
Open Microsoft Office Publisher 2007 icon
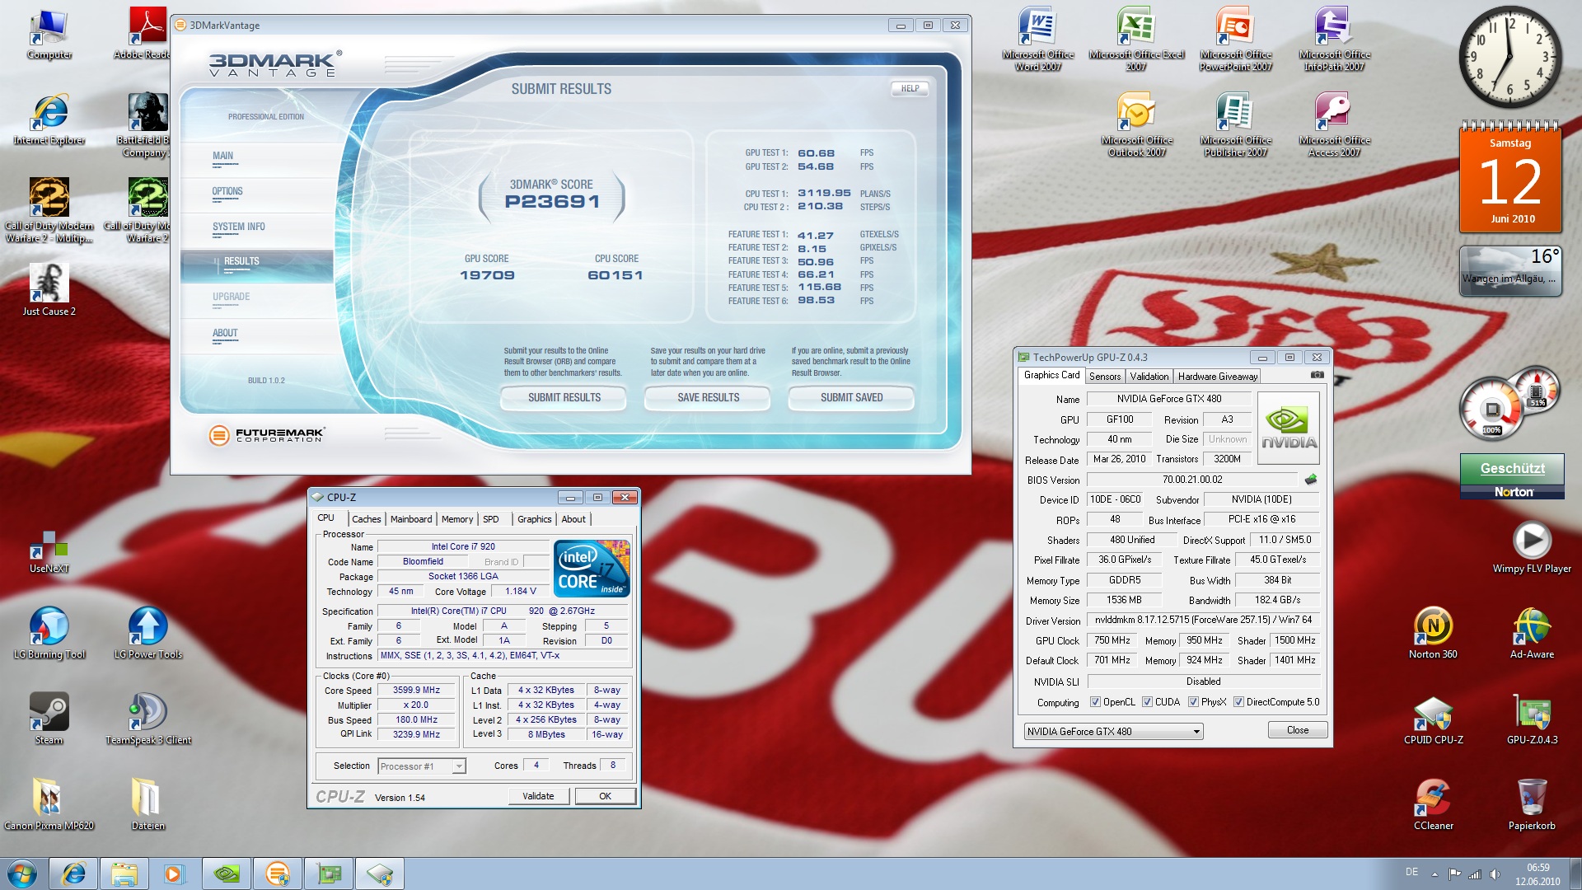coord(1236,125)
